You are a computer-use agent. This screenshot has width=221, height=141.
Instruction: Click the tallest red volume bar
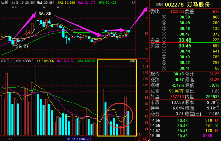[x=35, y=100]
